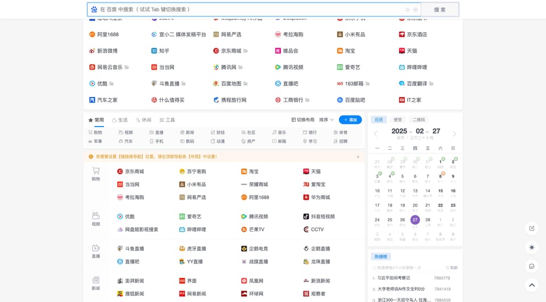The width and height of the screenshot is (546, 302).
Task: Click the 新闻 sidebar category icon
Action: click(x=96, y=280)
